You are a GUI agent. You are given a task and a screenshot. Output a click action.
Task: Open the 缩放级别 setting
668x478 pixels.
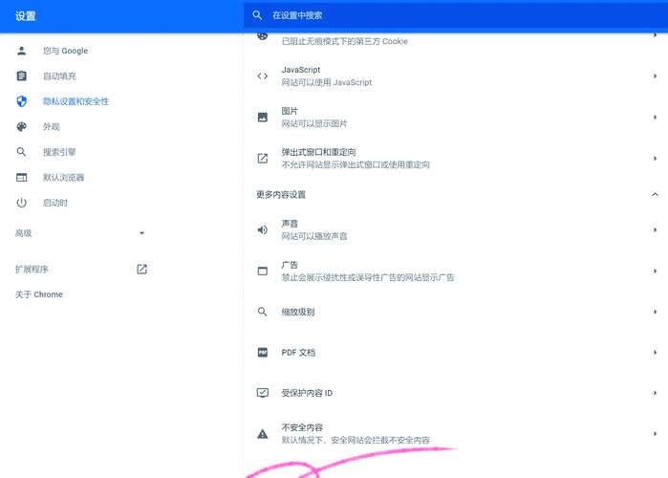456,312
